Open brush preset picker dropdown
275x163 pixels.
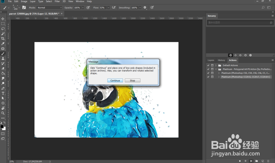click(x=19, y=7)
